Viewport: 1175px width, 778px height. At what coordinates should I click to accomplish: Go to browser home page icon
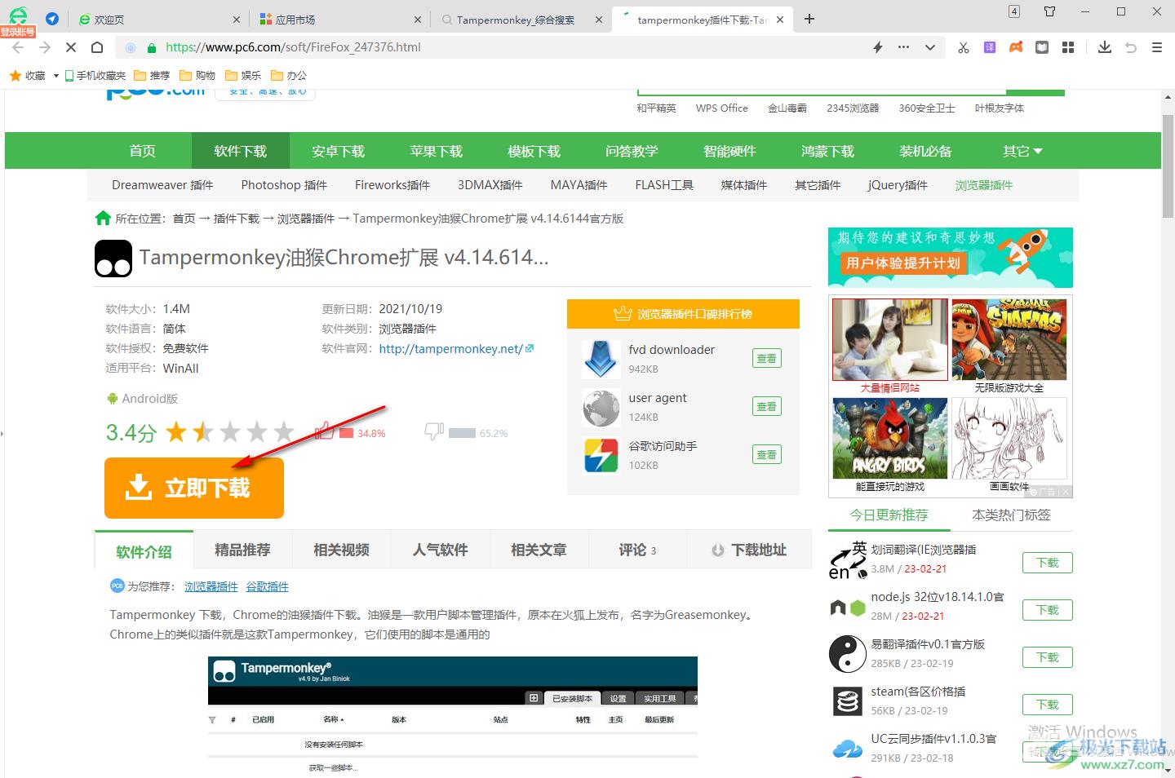97,47
